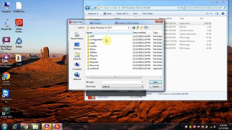Expand the Explorer address bar history dropdown

[179, 8]
